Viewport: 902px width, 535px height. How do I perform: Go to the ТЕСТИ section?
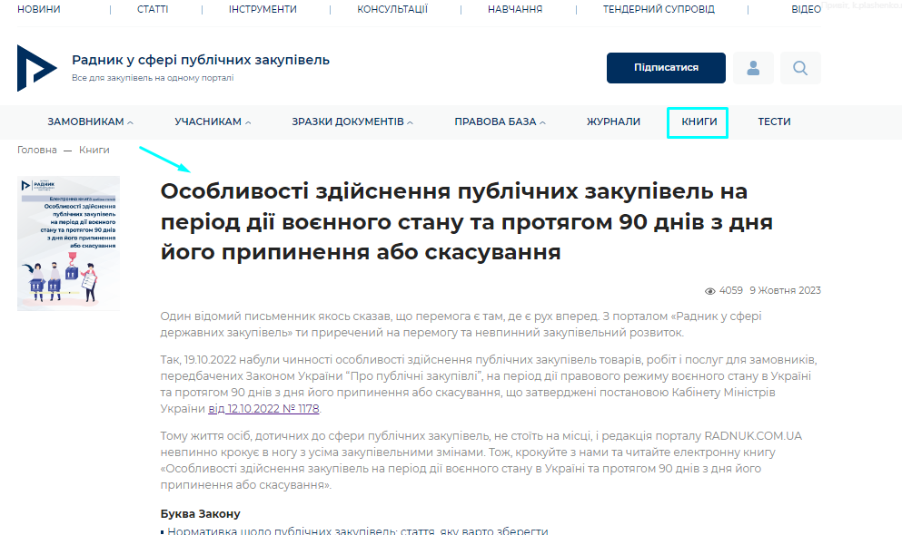coord(774,122)
